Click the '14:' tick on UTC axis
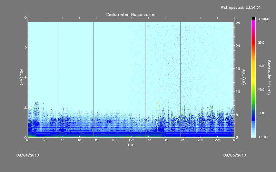The height and width of the screenshot is (172, 276). [149, 140]
